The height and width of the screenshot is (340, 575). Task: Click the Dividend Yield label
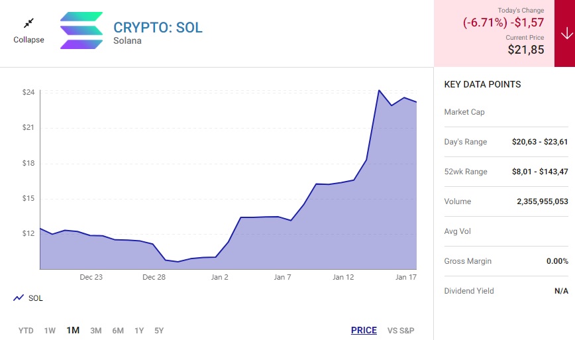[x=468, y=291]
